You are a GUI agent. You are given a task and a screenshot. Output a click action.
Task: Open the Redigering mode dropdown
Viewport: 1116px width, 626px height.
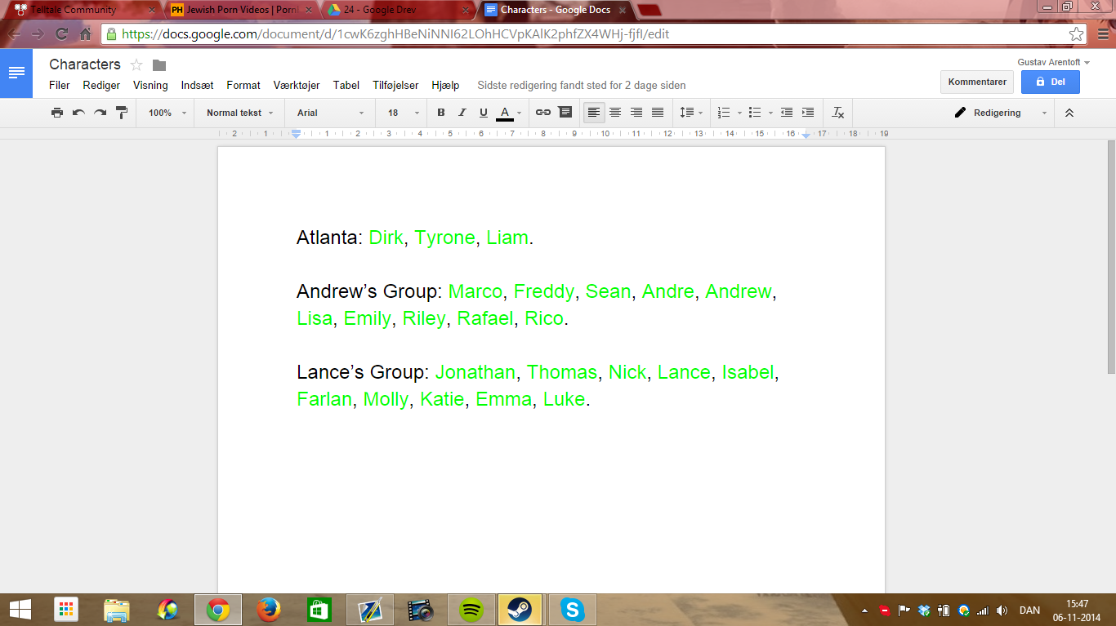[1000, 113]
